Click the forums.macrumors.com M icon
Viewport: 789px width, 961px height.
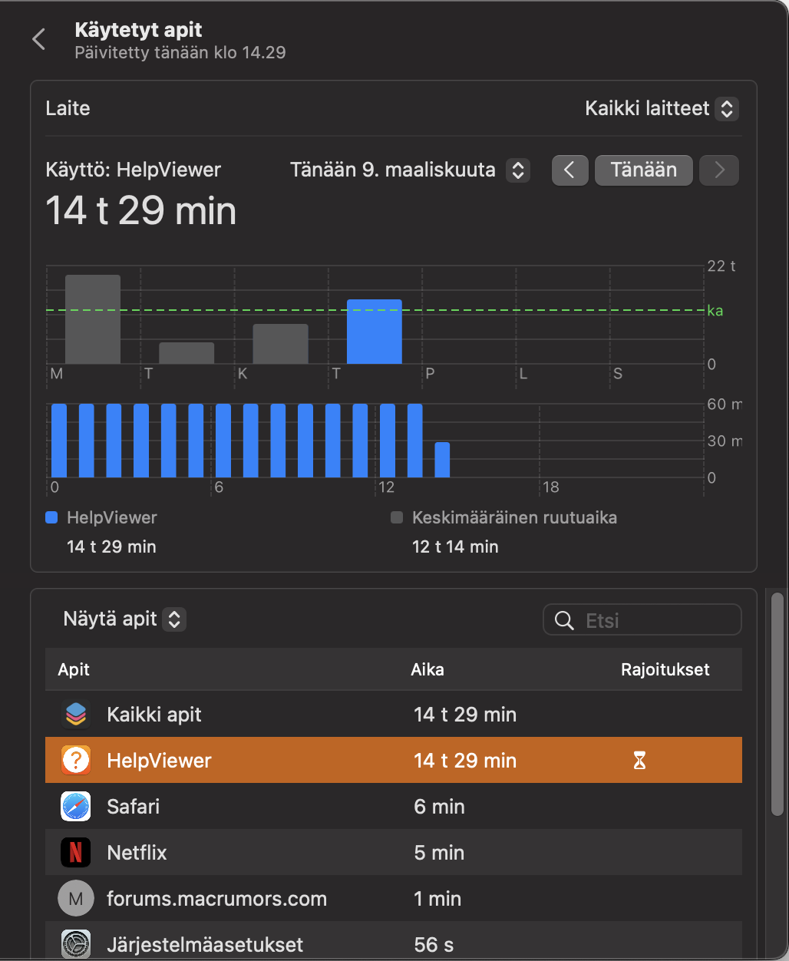[75, 898]
